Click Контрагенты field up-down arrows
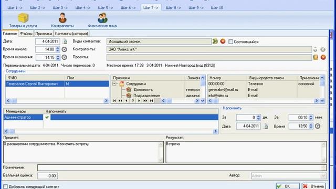 click(315, 49)
